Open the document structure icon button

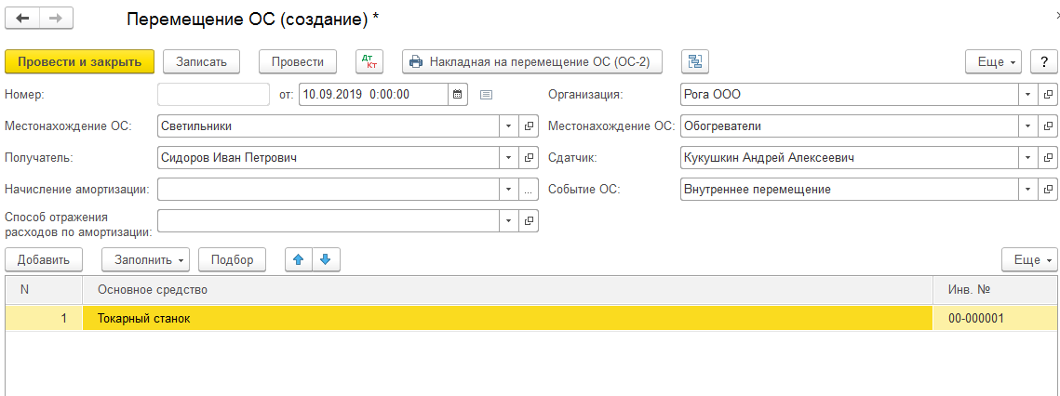(695, 61)
